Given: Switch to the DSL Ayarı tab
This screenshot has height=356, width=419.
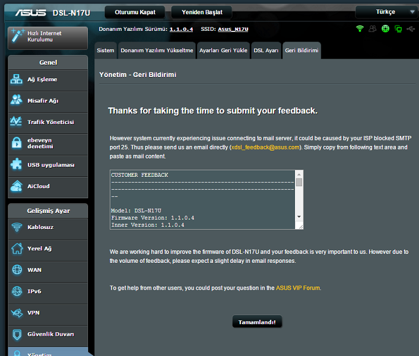Looking at the screenshot, I should pyautogui.click(x=266, y=50).
